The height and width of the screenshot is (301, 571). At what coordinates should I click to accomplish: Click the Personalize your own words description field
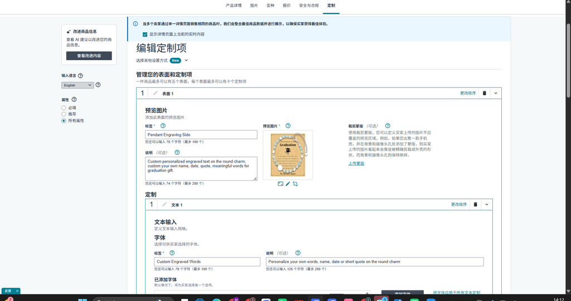click(x=375, y=261)
